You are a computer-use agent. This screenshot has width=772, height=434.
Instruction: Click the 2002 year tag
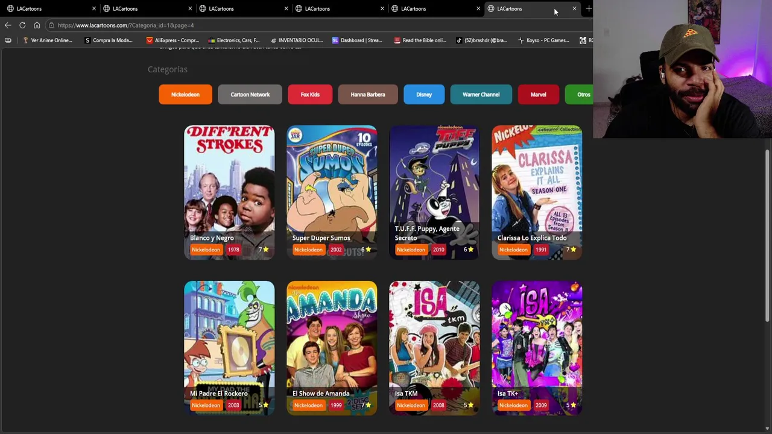(x=336, y=250)
